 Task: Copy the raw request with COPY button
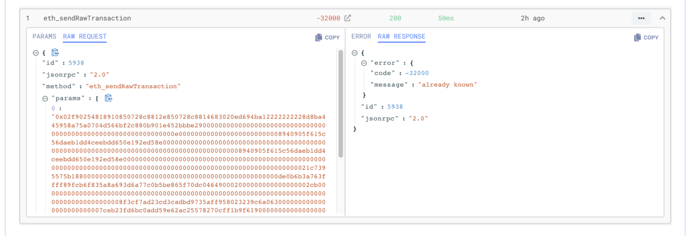pos(327,37)
